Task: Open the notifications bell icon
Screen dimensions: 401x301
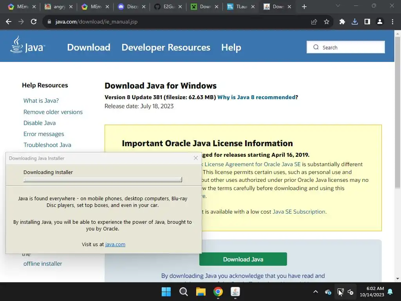Action: click(390, 292)
